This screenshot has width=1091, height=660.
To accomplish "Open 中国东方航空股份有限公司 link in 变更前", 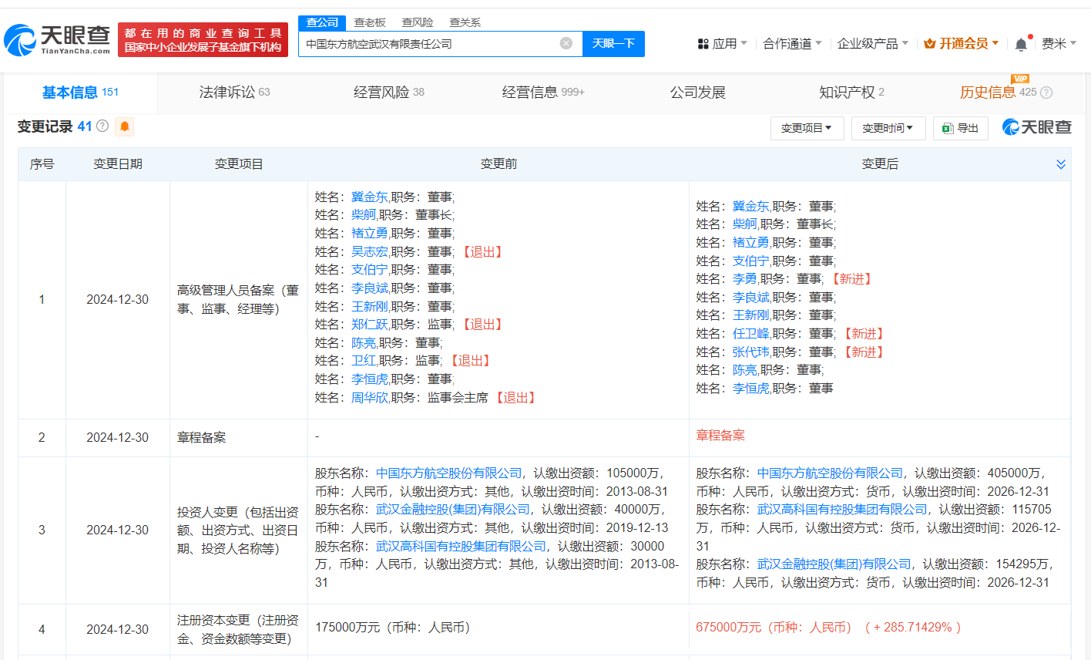I will click(x=449, y=473).
